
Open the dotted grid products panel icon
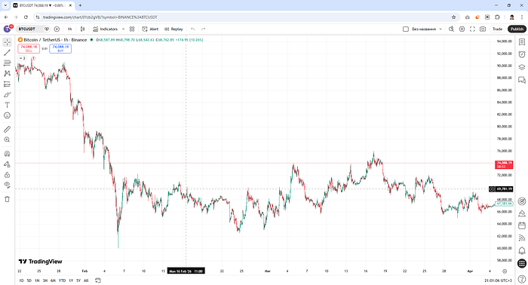522,263
